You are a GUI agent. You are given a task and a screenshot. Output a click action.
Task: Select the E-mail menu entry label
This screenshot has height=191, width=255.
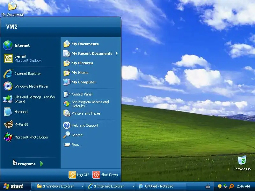click(20, 56)
